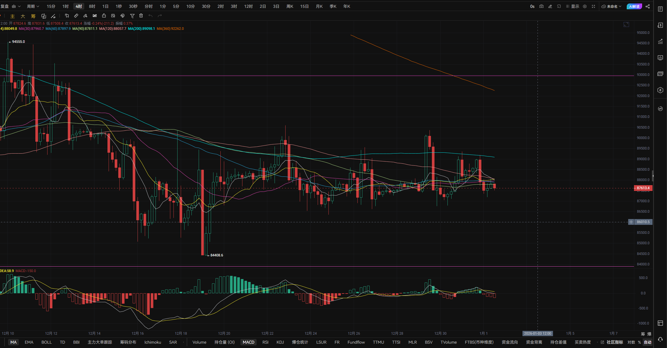Open customer support headset icon
The height and width of the screenshot is (348, 667).
(x=660, y=339)
